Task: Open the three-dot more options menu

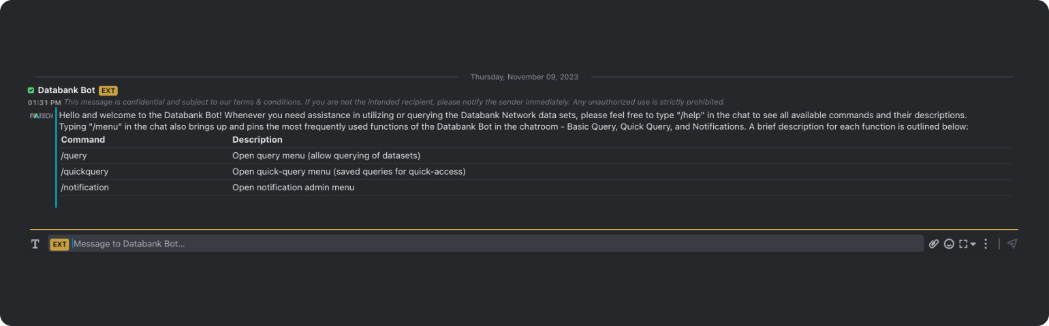Action: (986, 244)
